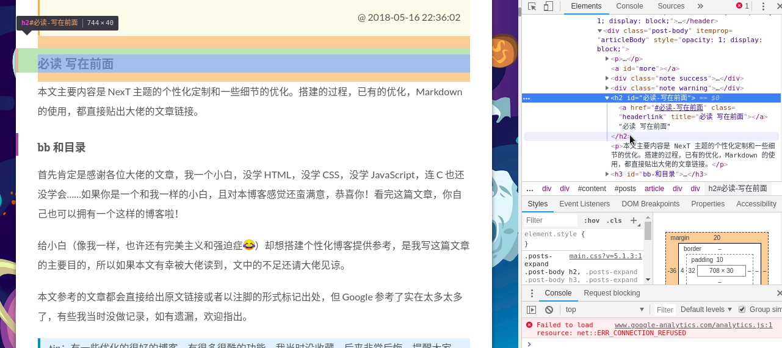The image size is (782, 348).
Task: Open the DevTools three-dot customize menu
Action: coord(762,6)
